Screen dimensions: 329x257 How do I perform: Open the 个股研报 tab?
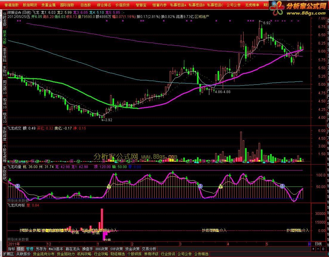[x=134, y=254]
